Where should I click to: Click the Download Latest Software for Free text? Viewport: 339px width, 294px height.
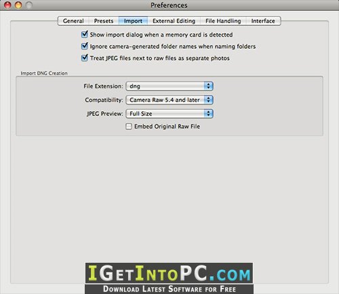[x=169, y=289]
